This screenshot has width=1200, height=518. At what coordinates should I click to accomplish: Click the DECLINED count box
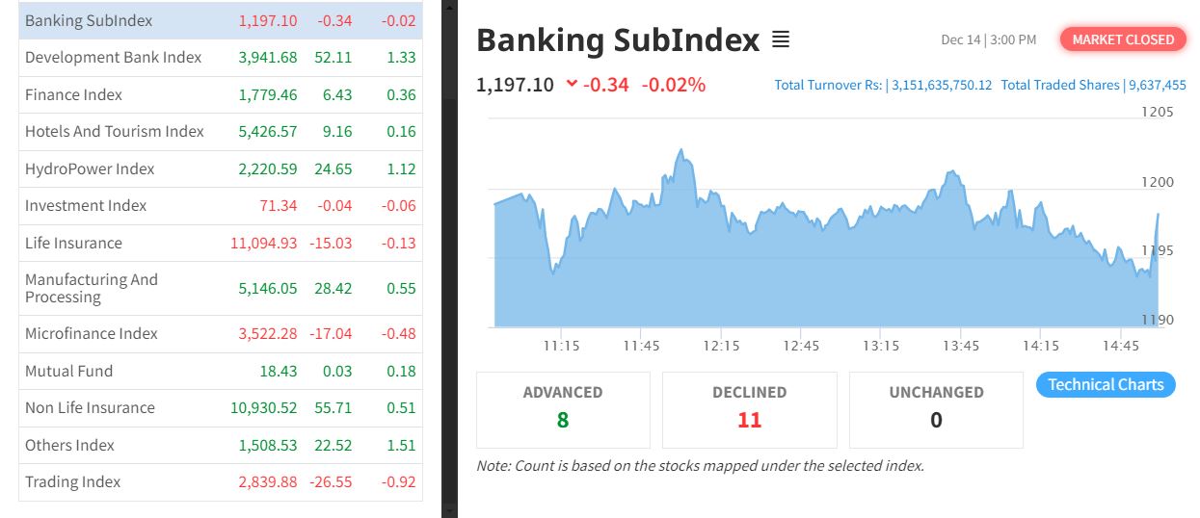click(x=749, y=409)
